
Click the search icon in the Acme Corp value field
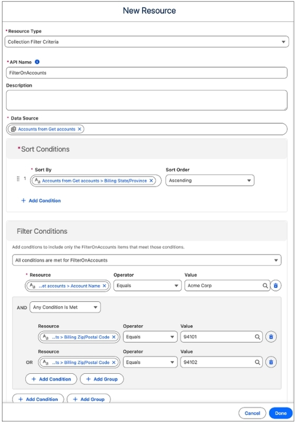[x=265, y=286]
